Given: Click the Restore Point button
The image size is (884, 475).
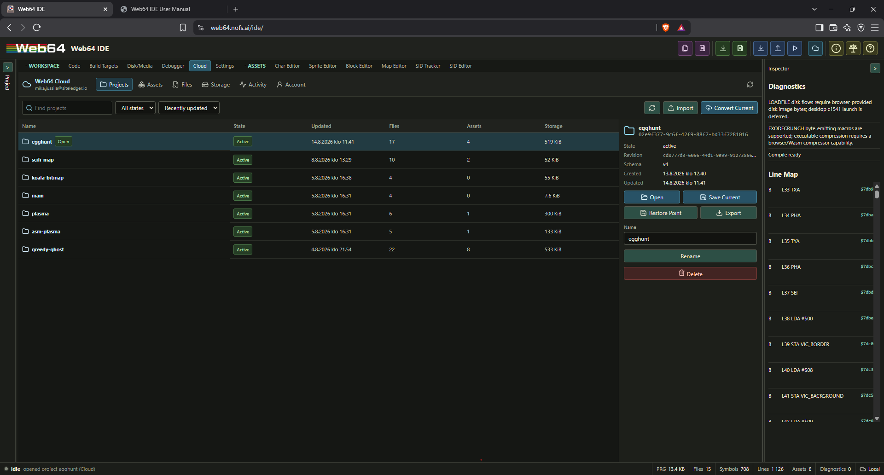Looking at the screenshot, I should [x=661, y=213].
